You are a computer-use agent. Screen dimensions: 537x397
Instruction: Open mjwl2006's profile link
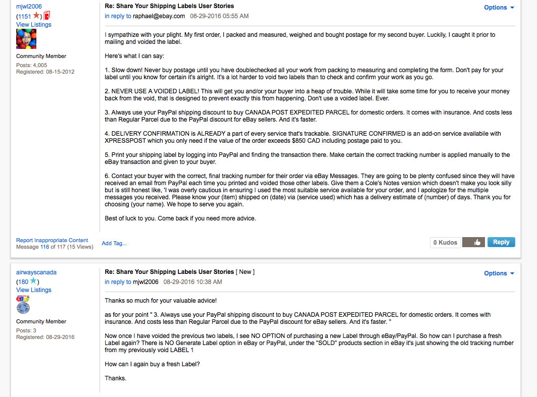29,7
